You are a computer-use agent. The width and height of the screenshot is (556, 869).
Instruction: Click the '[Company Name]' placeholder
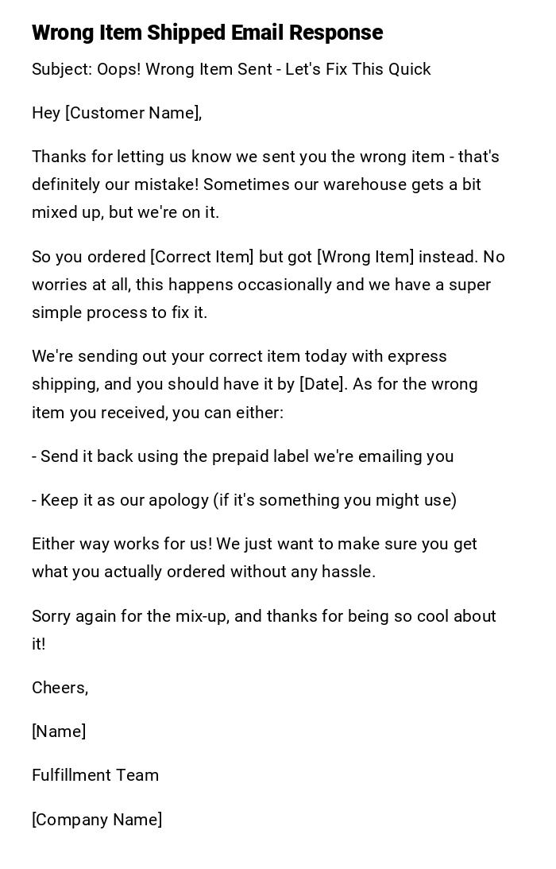pos(97,820)
